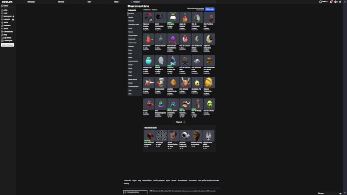The image size is (347, 195).
Task: Open Destaques in the top navigation
Action: coord(31,2)
